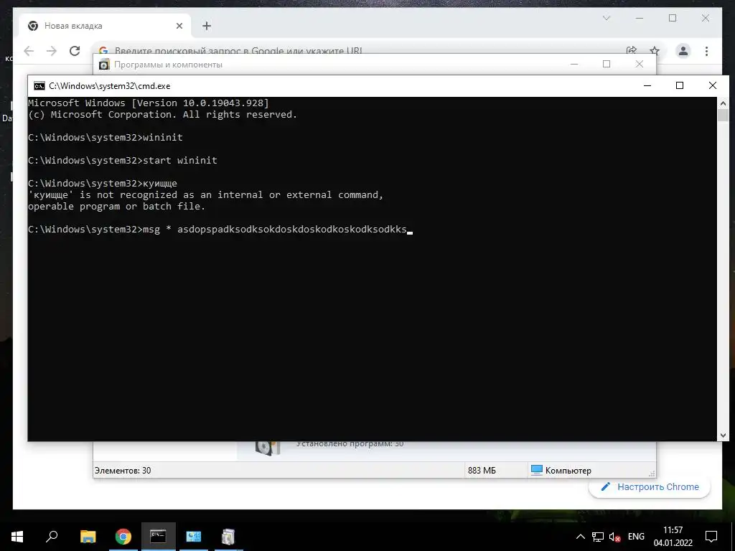Switch ENG input language
Screen dimensions: 735x551
636,537
